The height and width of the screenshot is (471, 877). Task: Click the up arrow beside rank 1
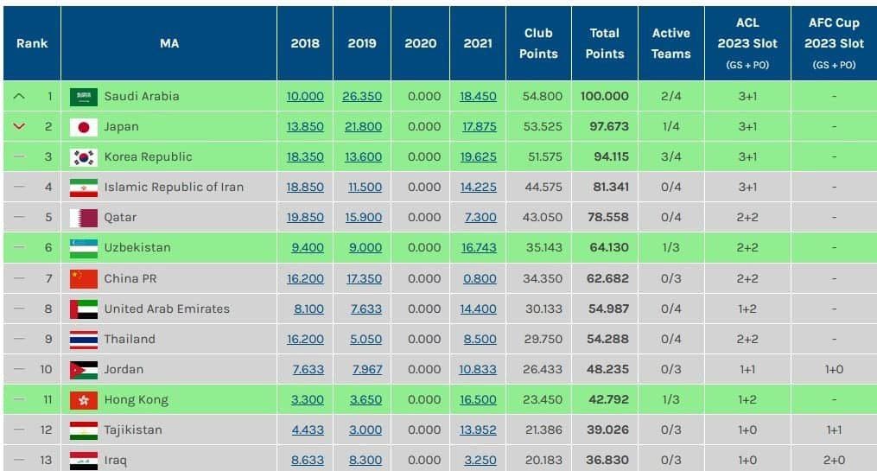(x=20, y=97)
